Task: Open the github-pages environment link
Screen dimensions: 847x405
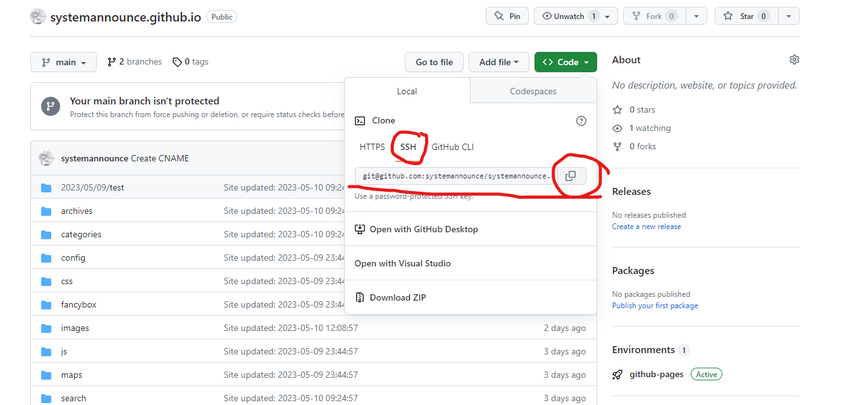Action: point(657,375)
